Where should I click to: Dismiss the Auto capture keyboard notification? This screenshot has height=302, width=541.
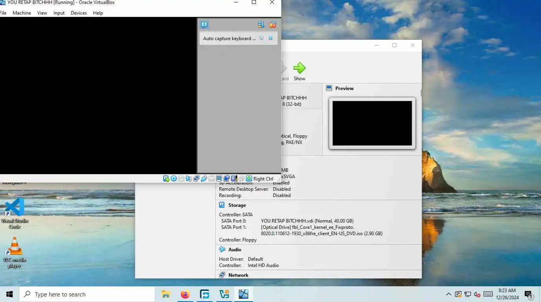coord(270,38)
